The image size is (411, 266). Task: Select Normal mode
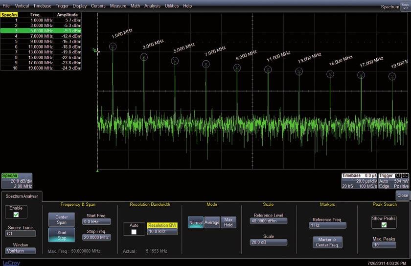(x=196, y=222)
